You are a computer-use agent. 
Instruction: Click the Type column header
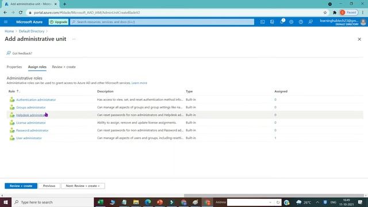[189, 91]
